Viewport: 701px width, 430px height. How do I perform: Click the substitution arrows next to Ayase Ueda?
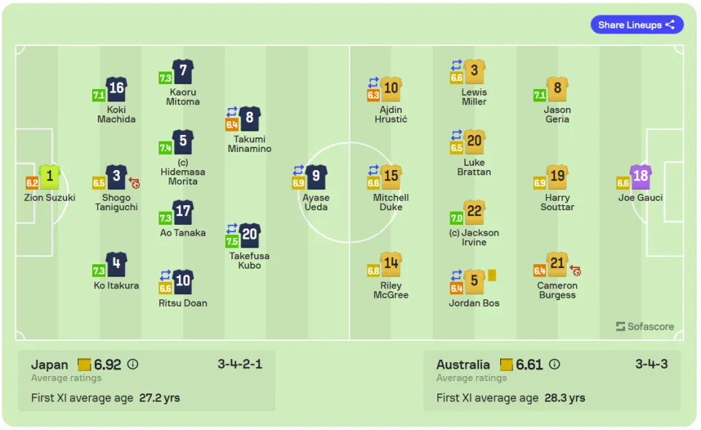[298, 170]
